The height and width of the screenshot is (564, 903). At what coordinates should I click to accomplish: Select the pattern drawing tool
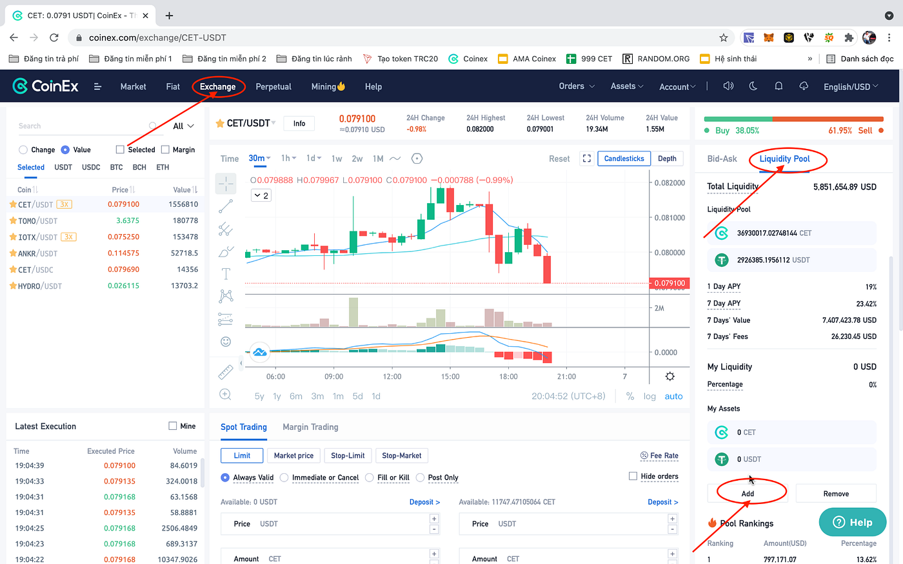[x=226, y=296]
